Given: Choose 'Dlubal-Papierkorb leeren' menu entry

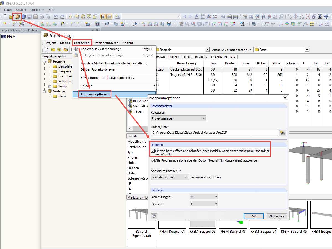Looking at the screenshot, I should click(98, 69).
